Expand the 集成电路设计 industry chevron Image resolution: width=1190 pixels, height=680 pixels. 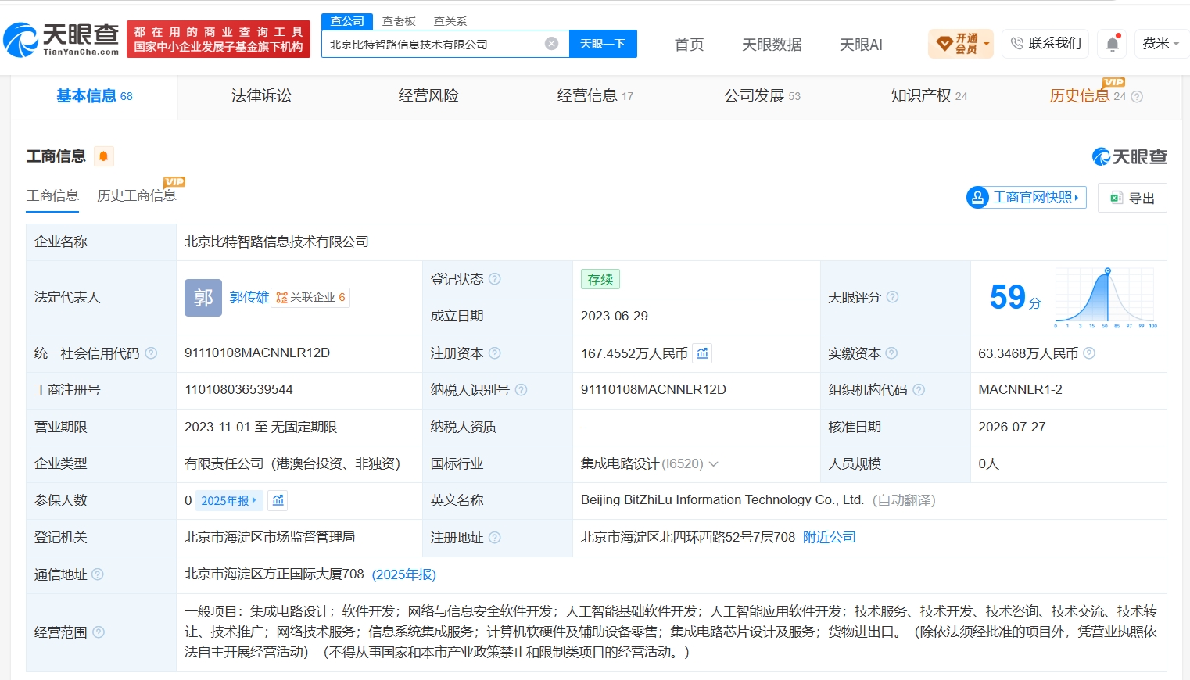click(713, 464)
